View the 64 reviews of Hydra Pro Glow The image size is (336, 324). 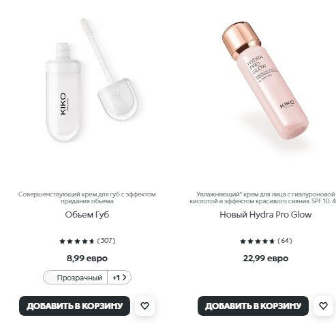[285, 241]
